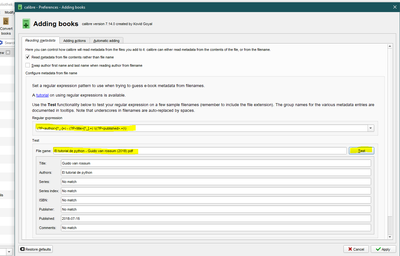Viewport: 400px width, 256px height.
Task: Enable Read metadata from file contents checkbox
Action: (x=28, y=57)
